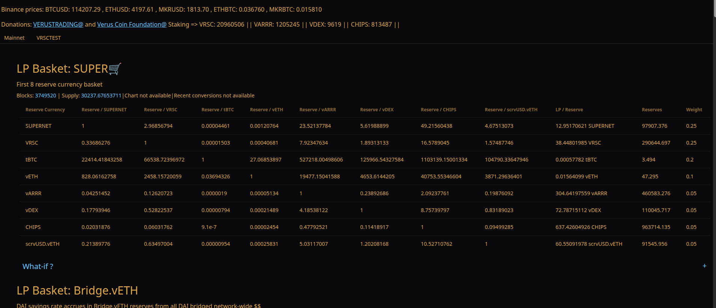Viewport: 716px width, 308px height.
Task: Open the VERUSTRADING@ donation link
Action: (58, 24)
